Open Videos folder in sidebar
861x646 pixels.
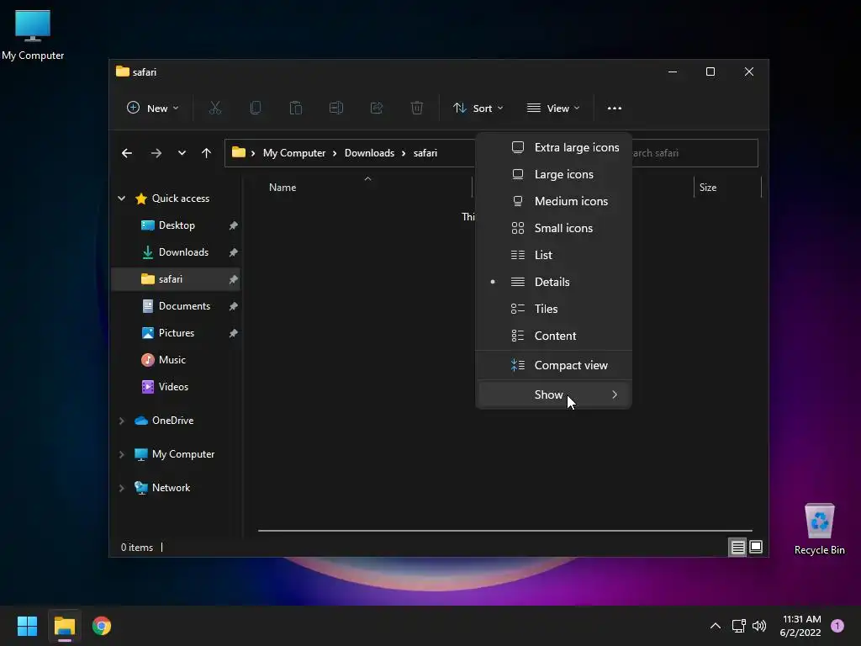(x=176, y=387)
